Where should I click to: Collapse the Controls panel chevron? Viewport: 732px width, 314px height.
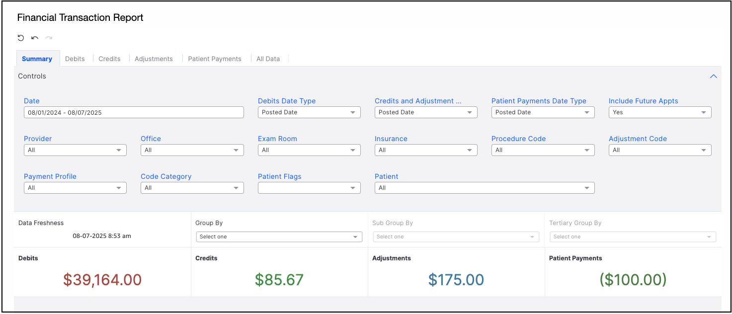point(714,77)
